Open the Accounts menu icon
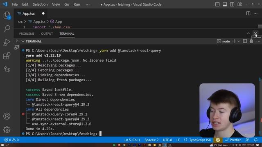 tap(7, 116)
